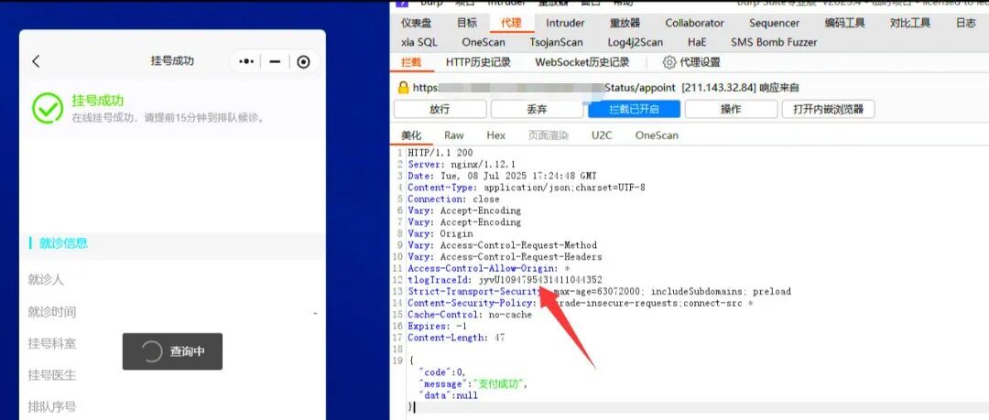Click the 'Cache-Control: no-cache' line

(x=470, y=315)
